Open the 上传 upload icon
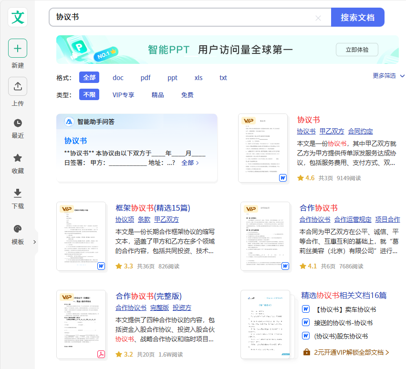The image size is (406, 369). pyautogui.click(x=18, y=86)
